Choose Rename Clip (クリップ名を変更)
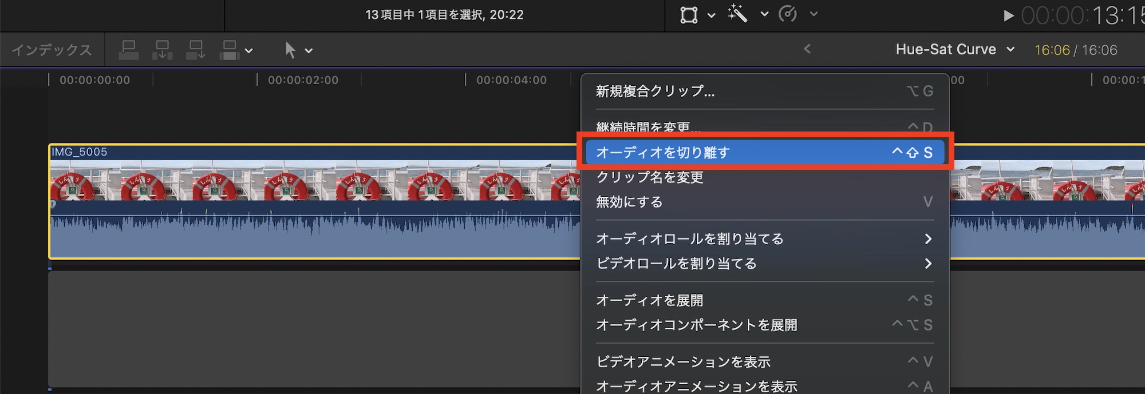This screenshot has width=1145, height=394. (x=765, y=177)
